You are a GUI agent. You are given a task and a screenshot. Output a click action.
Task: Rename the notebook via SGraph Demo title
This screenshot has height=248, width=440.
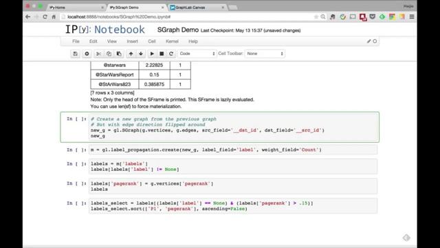click(x=178, y=30)
